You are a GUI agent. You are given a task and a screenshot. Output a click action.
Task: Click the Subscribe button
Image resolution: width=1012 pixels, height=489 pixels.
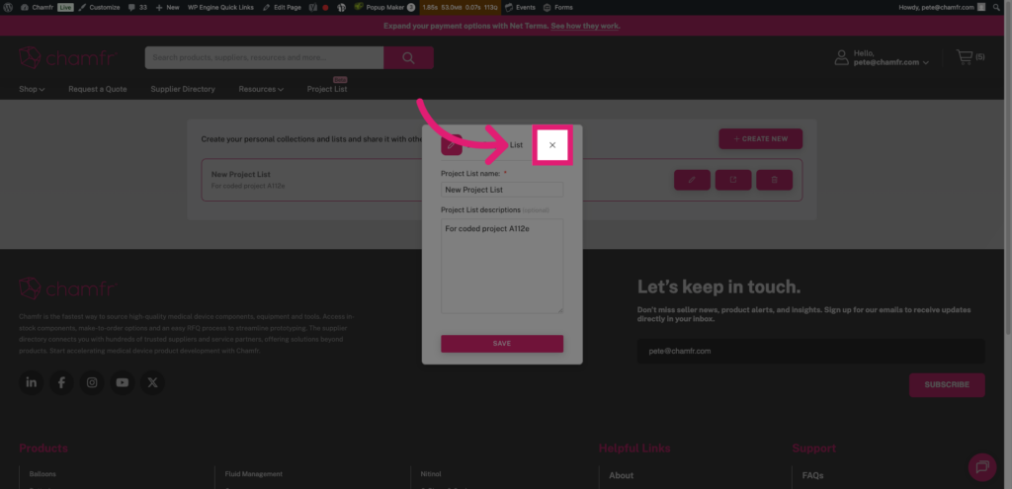pos(947,384)
